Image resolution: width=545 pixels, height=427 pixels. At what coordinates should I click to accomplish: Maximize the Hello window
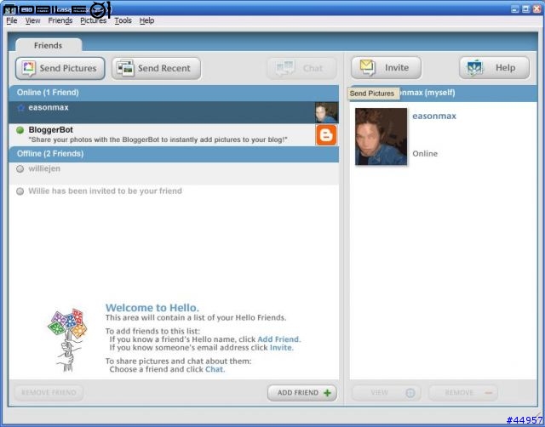[x=525, y=9]
